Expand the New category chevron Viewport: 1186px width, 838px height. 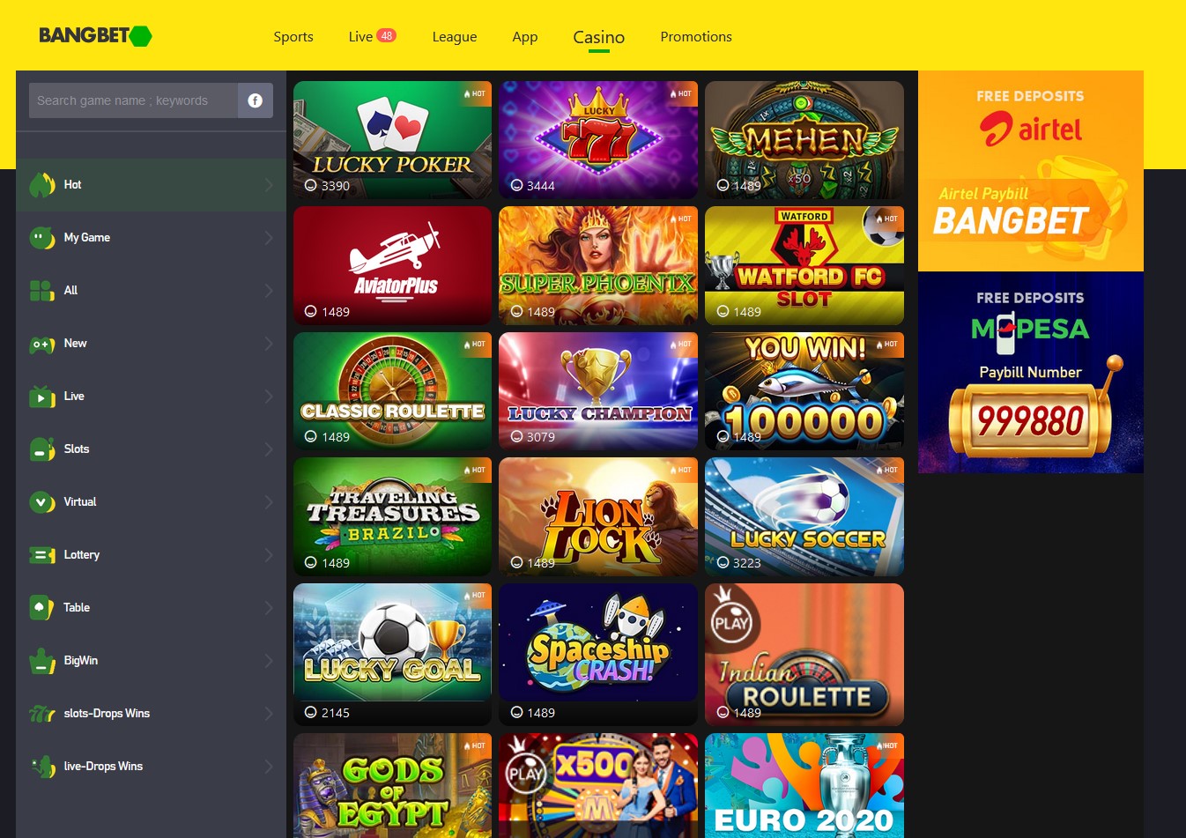click(269, 344)
